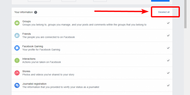Uncheck the Groups checkbox

(168, 23)
